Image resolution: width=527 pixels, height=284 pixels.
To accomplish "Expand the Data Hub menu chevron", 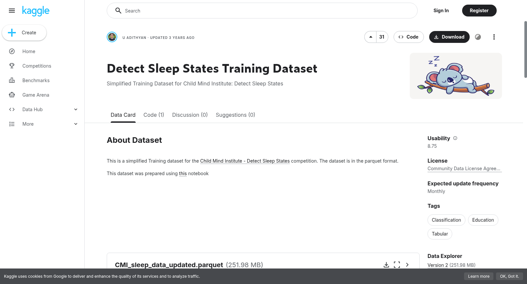I will tap(76, 110).
